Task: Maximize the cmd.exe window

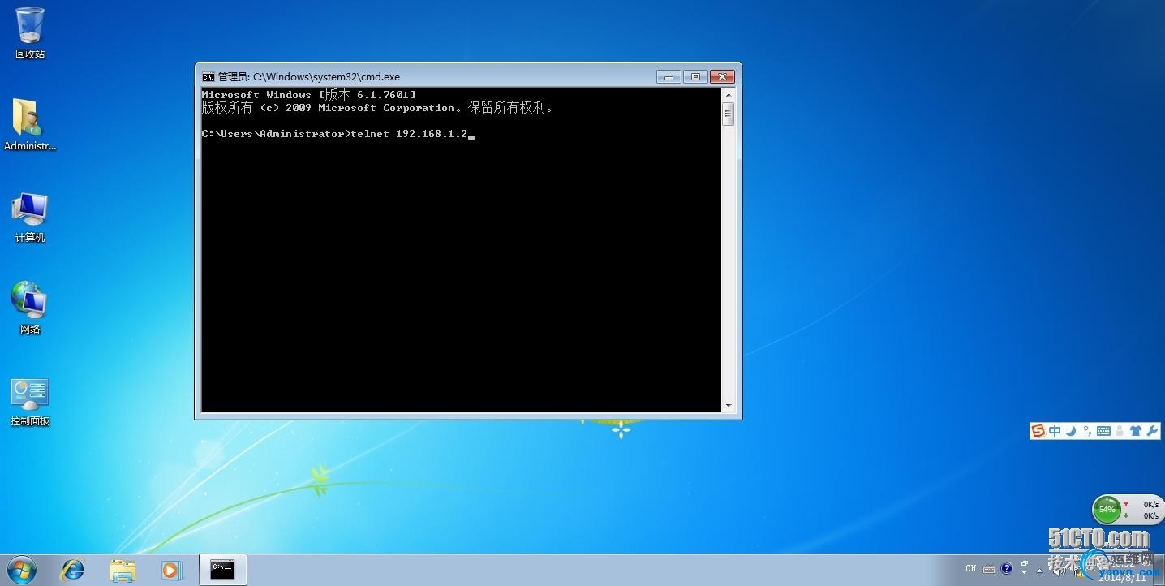Action: click(x=695, y=77)
